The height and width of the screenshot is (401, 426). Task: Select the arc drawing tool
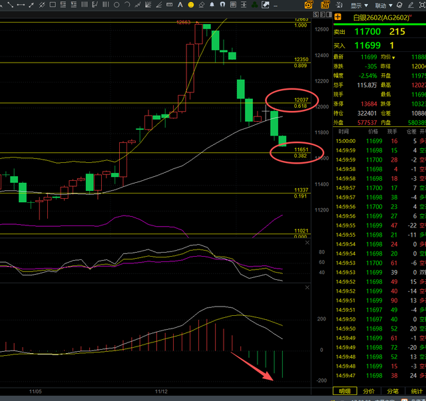point(127,5)
